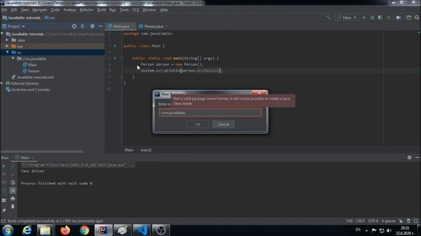
Task: Click the Run Anything icon next to the search icon
Action: click(409, 18)
